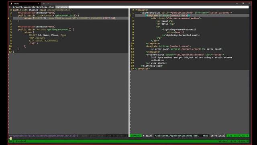Click the c-view-source opening tag line
This screenshot has width=257, height=145.
pos(185,55)
